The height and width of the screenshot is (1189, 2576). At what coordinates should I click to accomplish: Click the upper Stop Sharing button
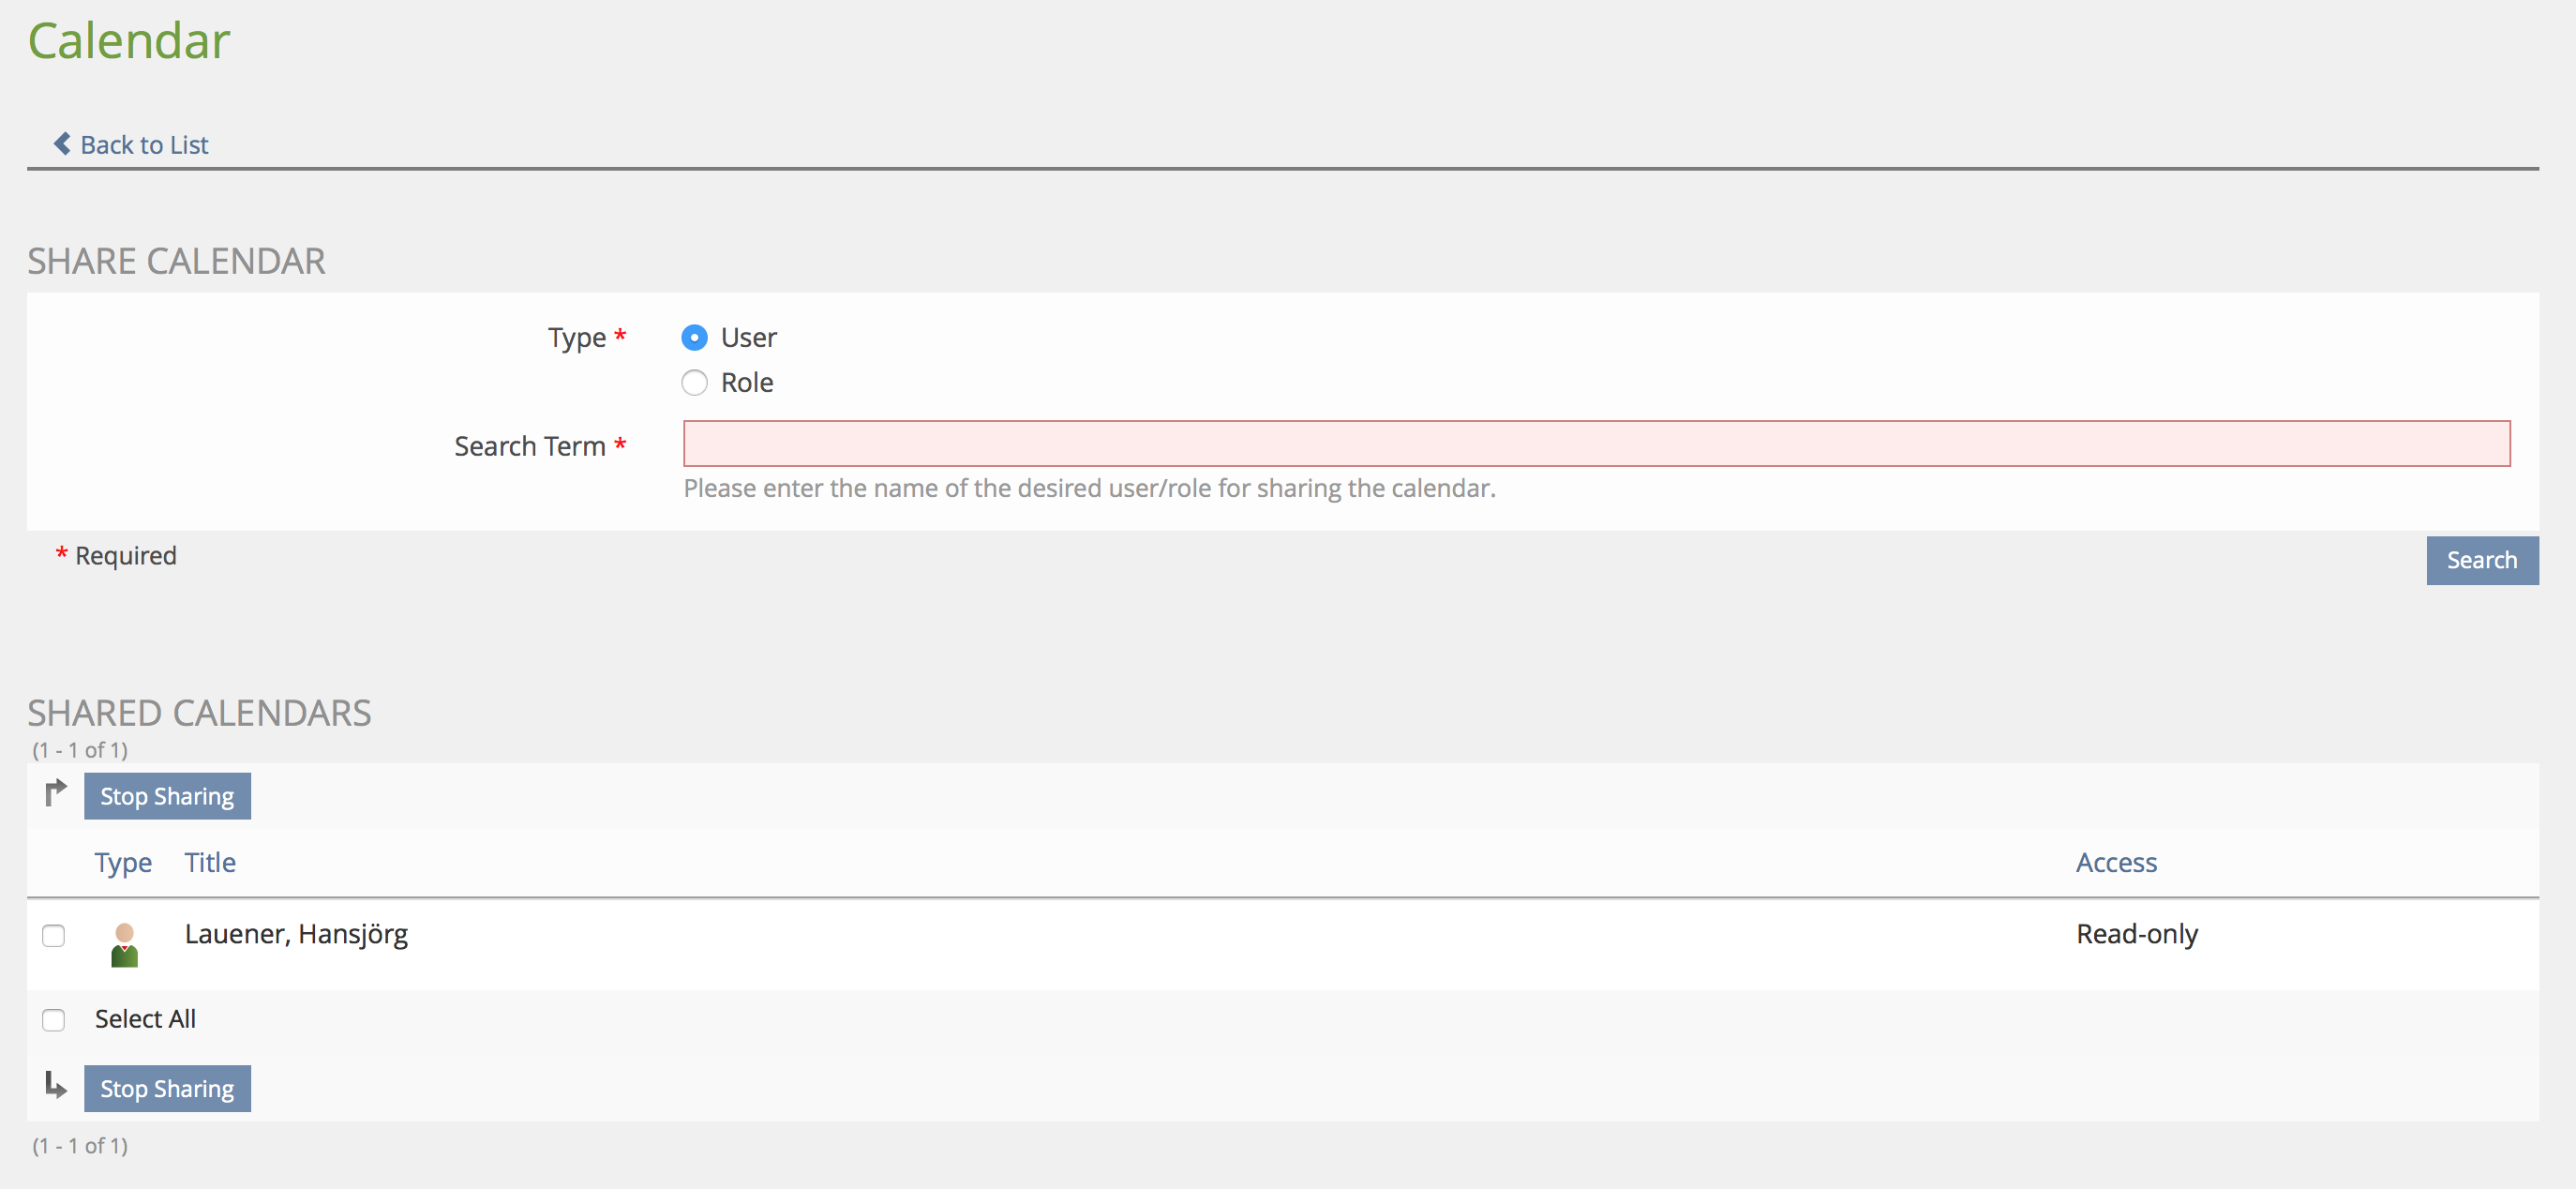tap(167, 796)
